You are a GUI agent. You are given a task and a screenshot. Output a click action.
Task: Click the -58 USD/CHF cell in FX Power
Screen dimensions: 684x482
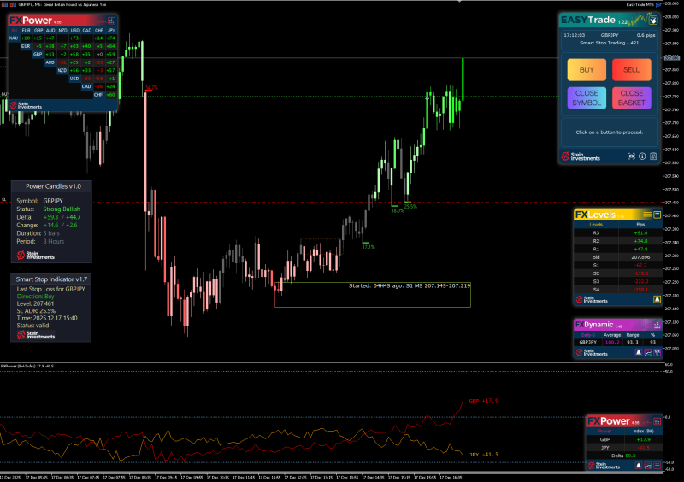coord(99,79)
